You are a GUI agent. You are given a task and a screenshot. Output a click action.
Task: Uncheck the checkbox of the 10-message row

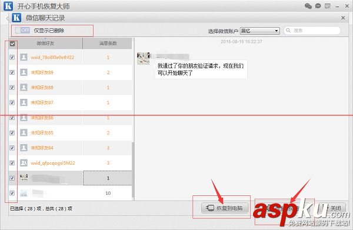coord(12,193)
